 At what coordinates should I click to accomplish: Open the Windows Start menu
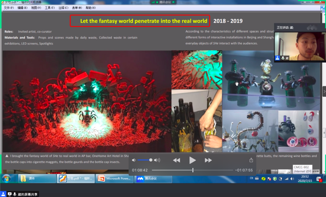click(6, 179)
